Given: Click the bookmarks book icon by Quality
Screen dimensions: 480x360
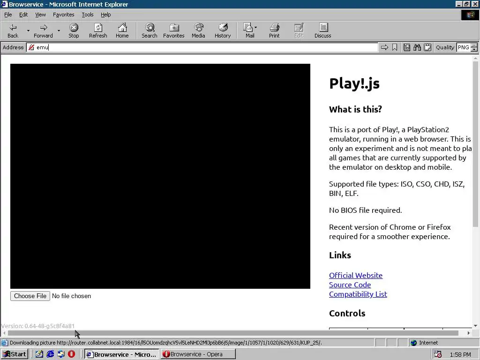Looking at the screenshot, I should (406, 47).
